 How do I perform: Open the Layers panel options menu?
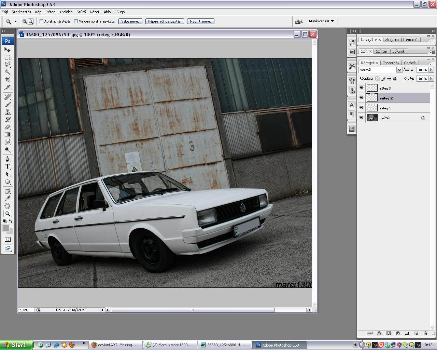[x=433, y=64]
